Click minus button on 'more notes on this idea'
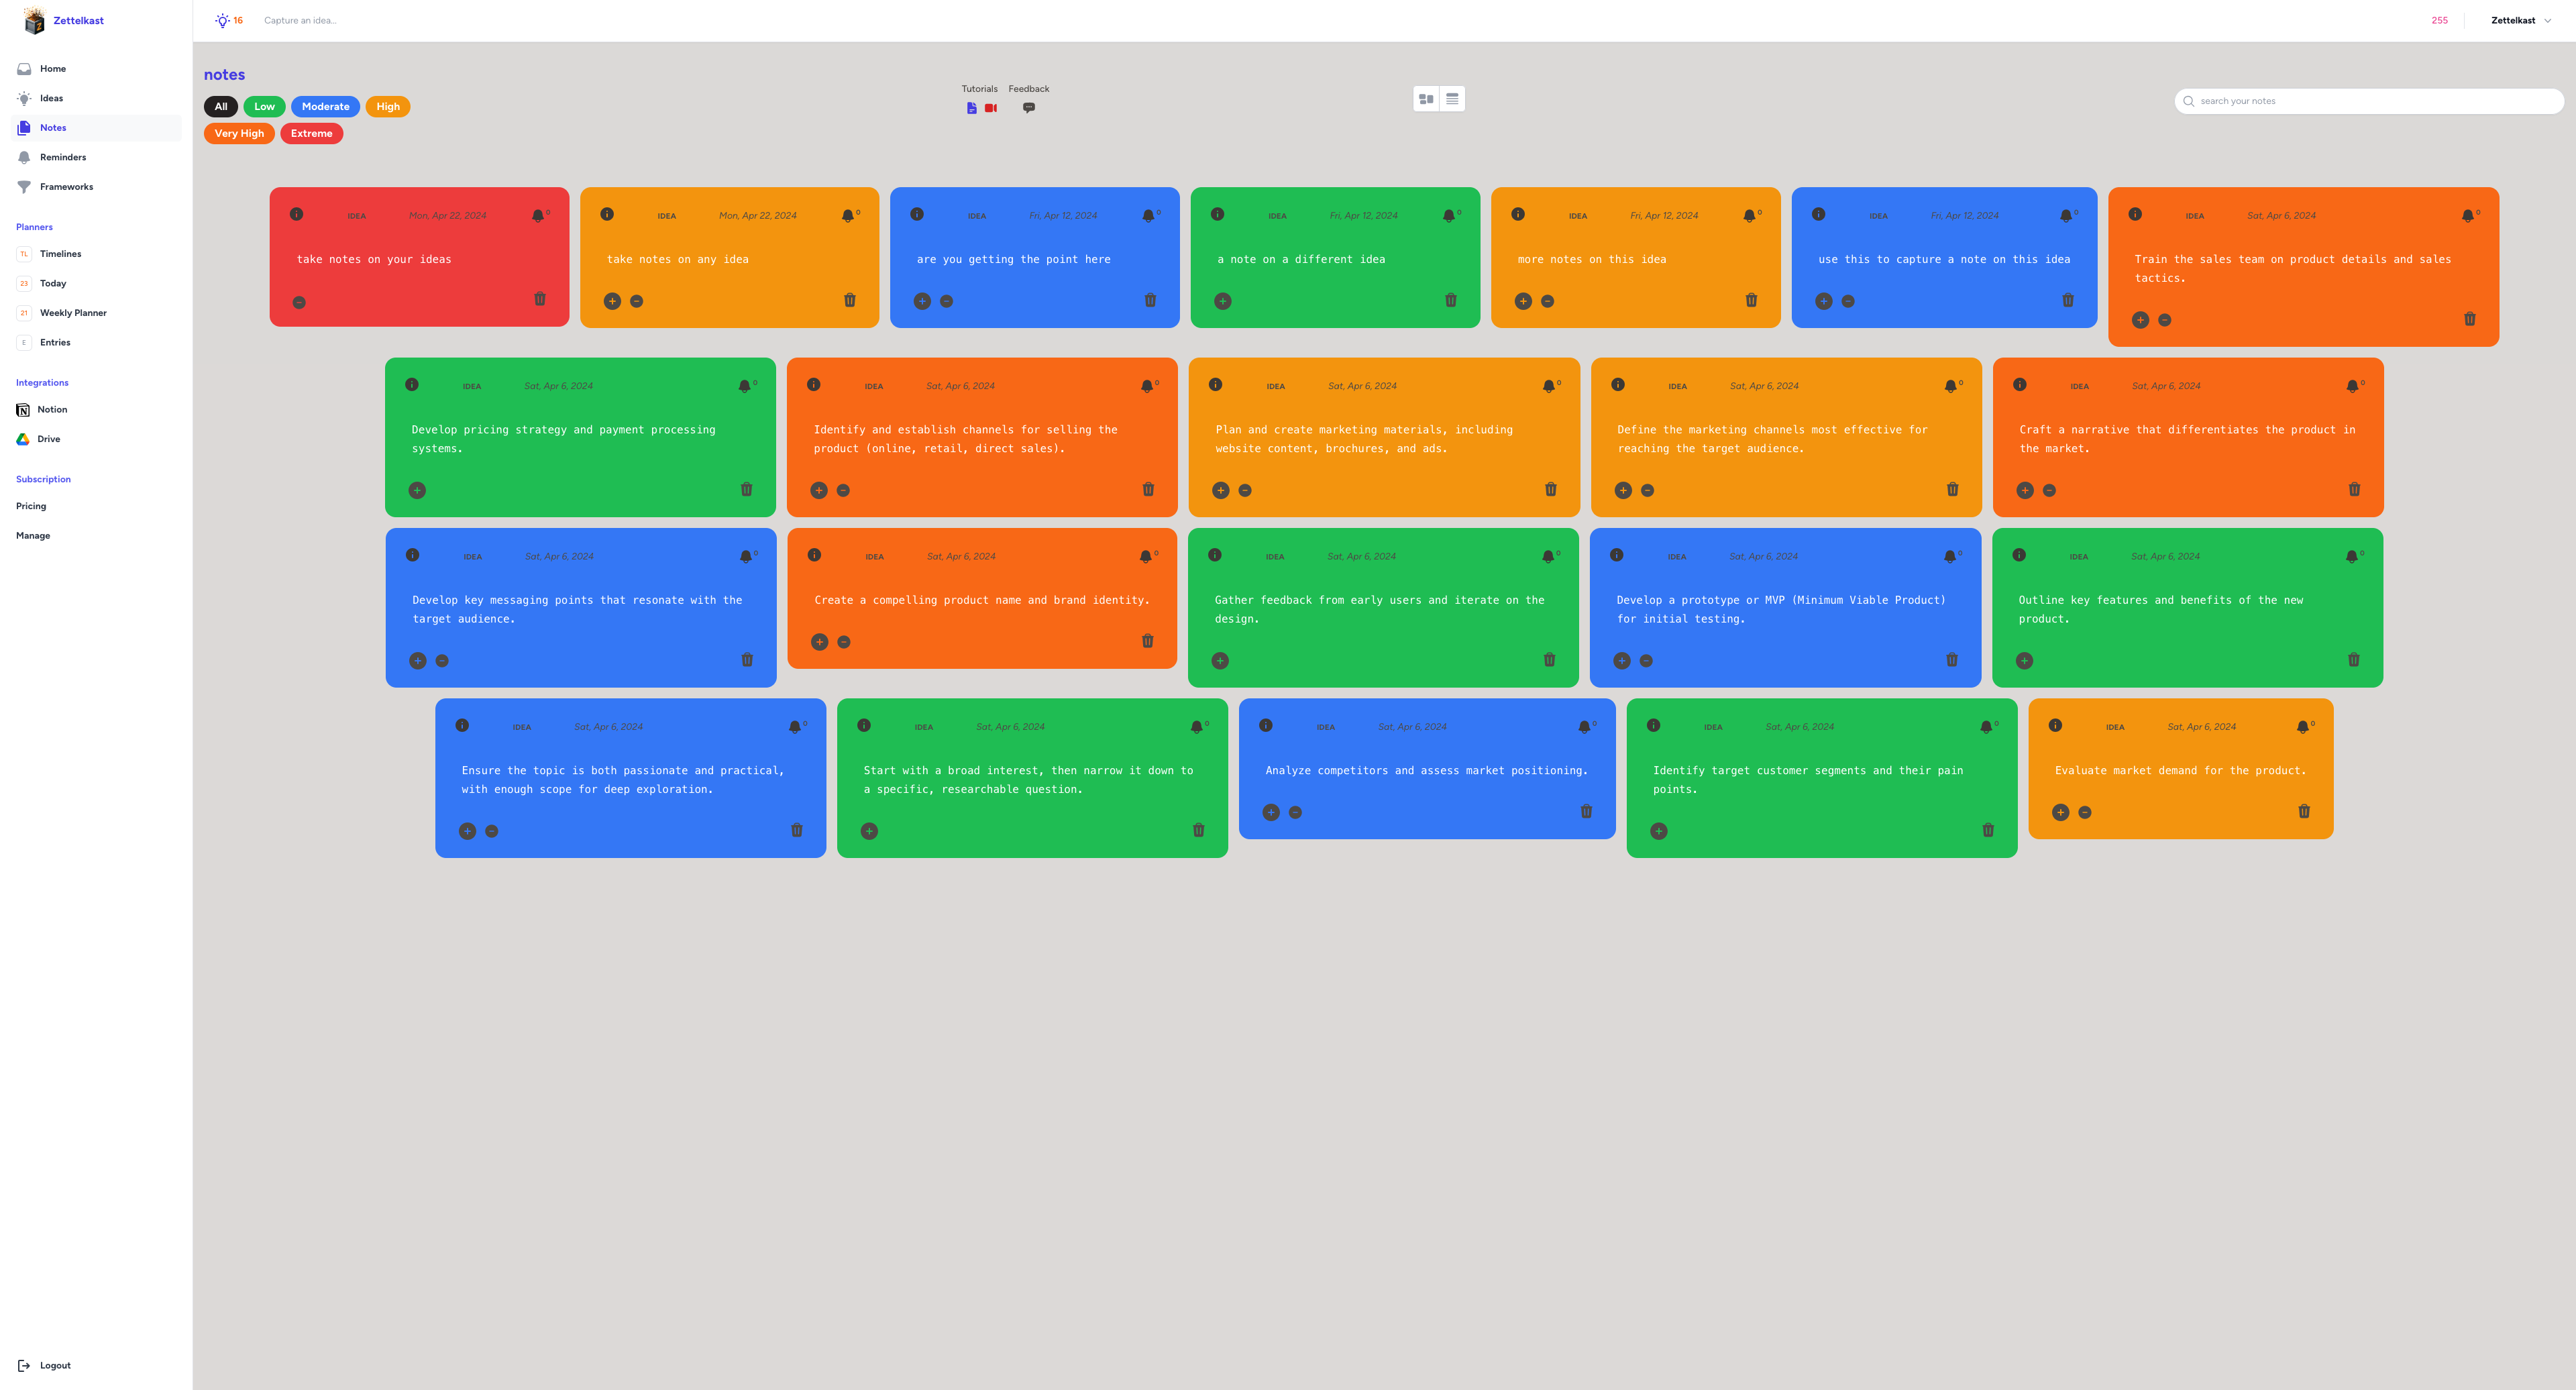Image resolution: width=2576 pixels, height=1390 pixels. click(1548, 301)
